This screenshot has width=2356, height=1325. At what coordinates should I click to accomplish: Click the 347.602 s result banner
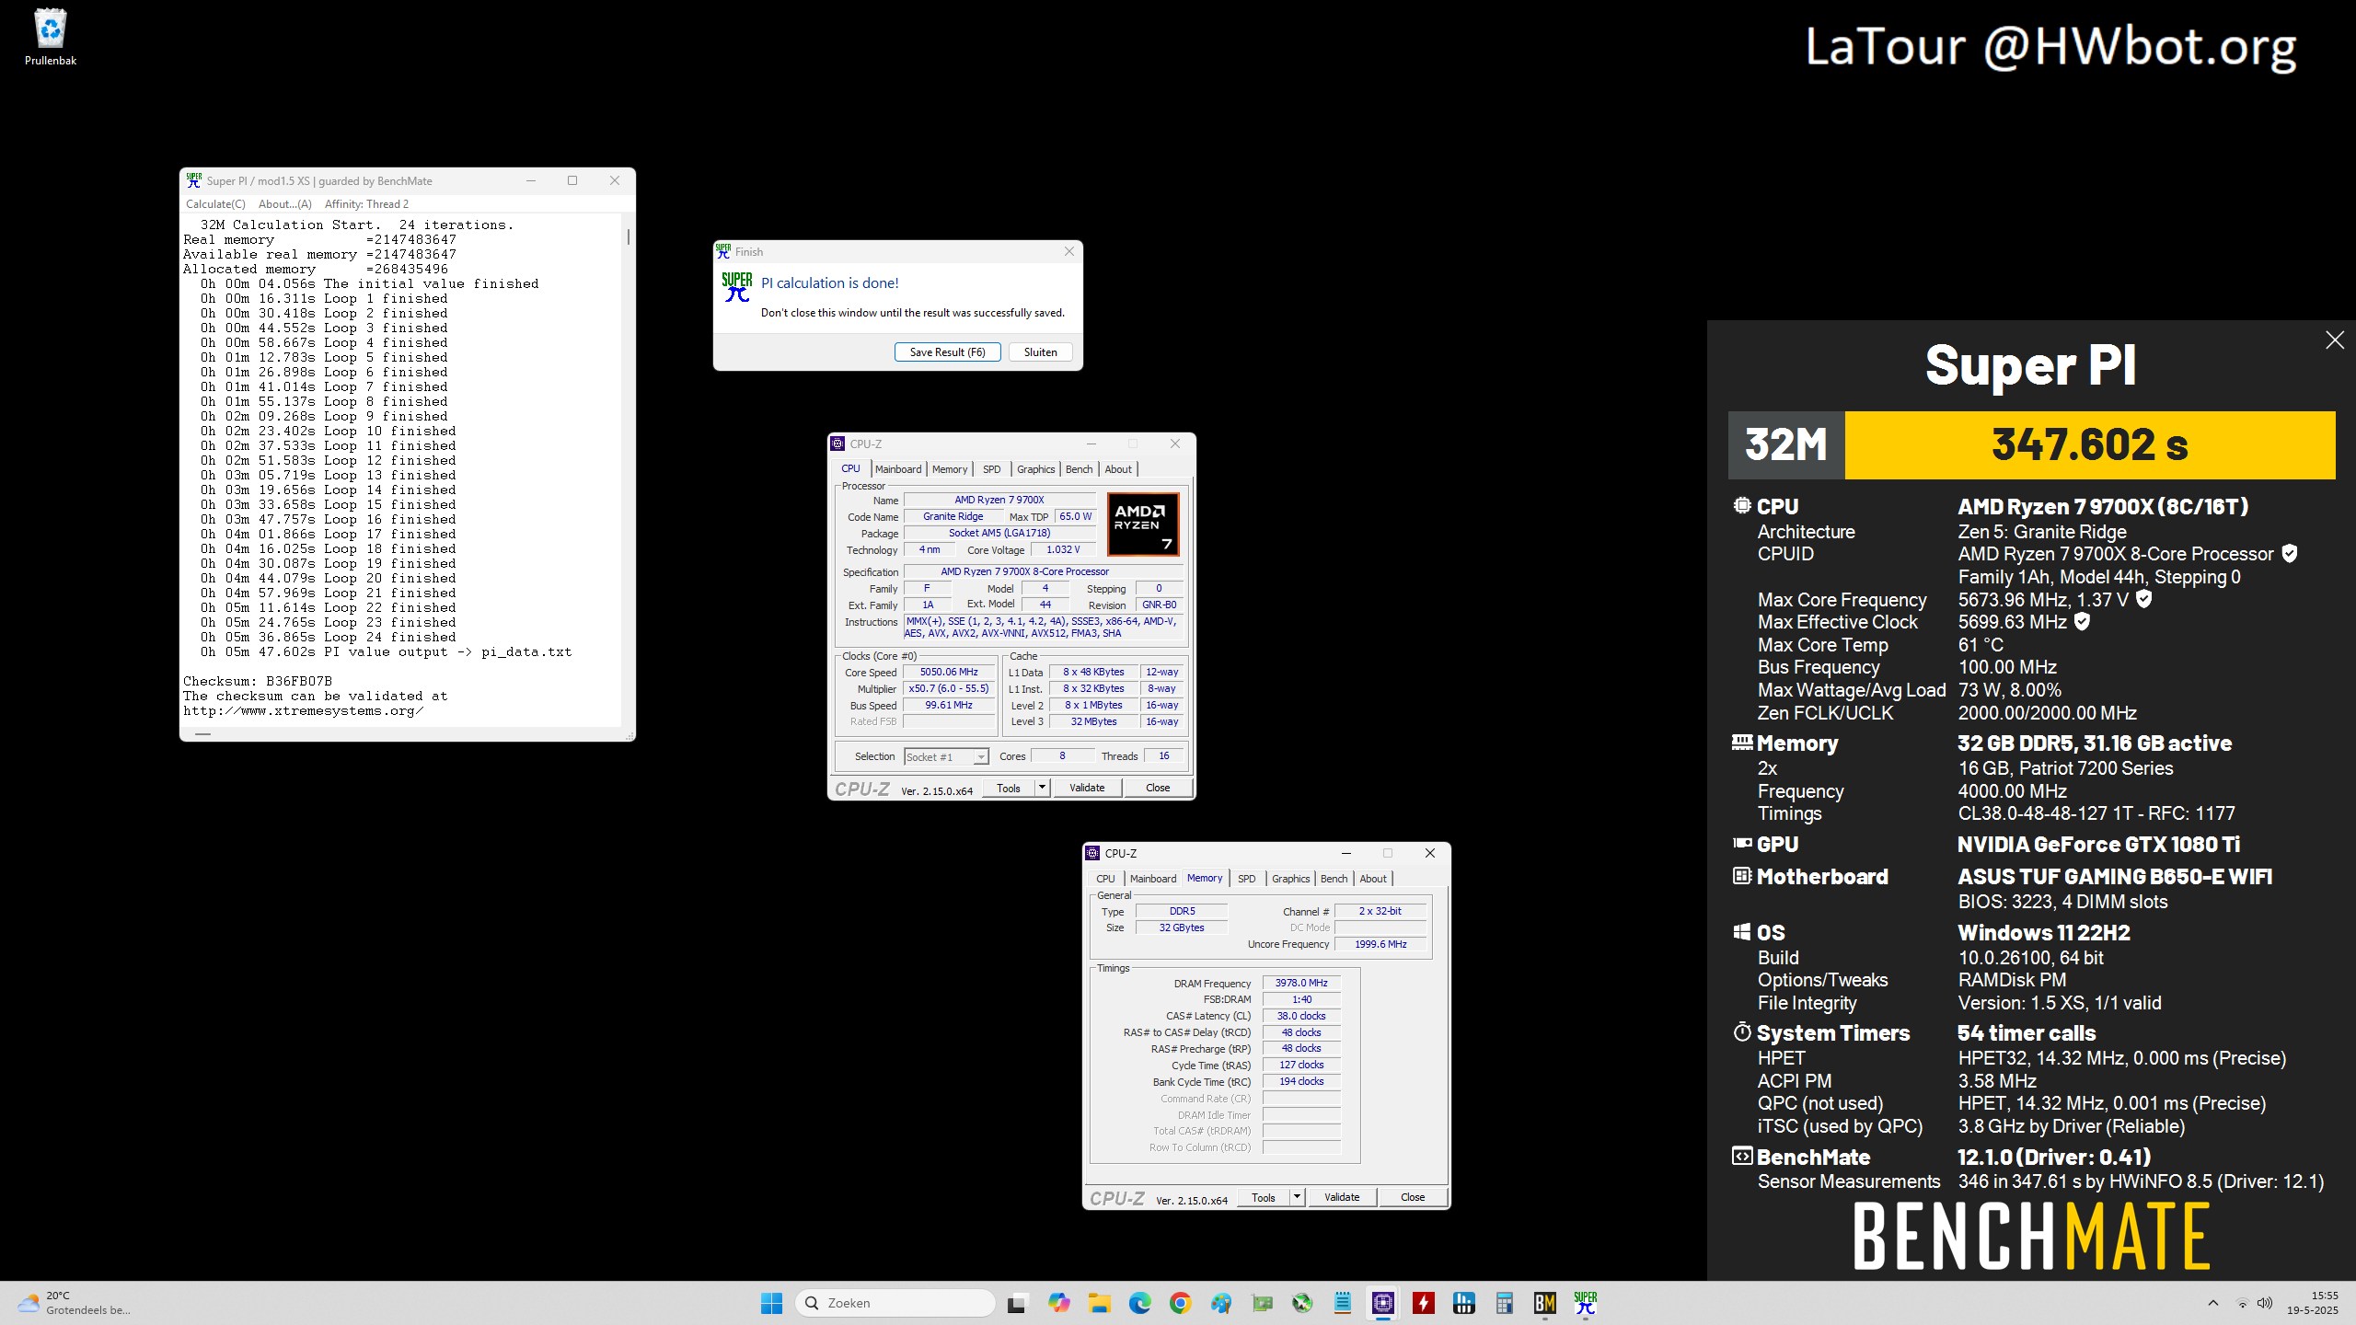coord(2090,445)
